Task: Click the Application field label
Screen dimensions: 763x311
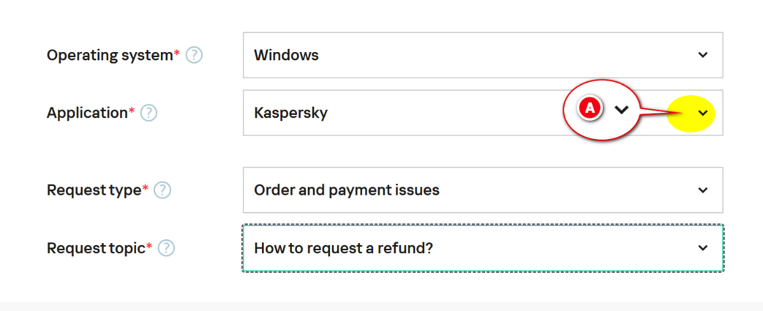Action: (x=87, y=113)
